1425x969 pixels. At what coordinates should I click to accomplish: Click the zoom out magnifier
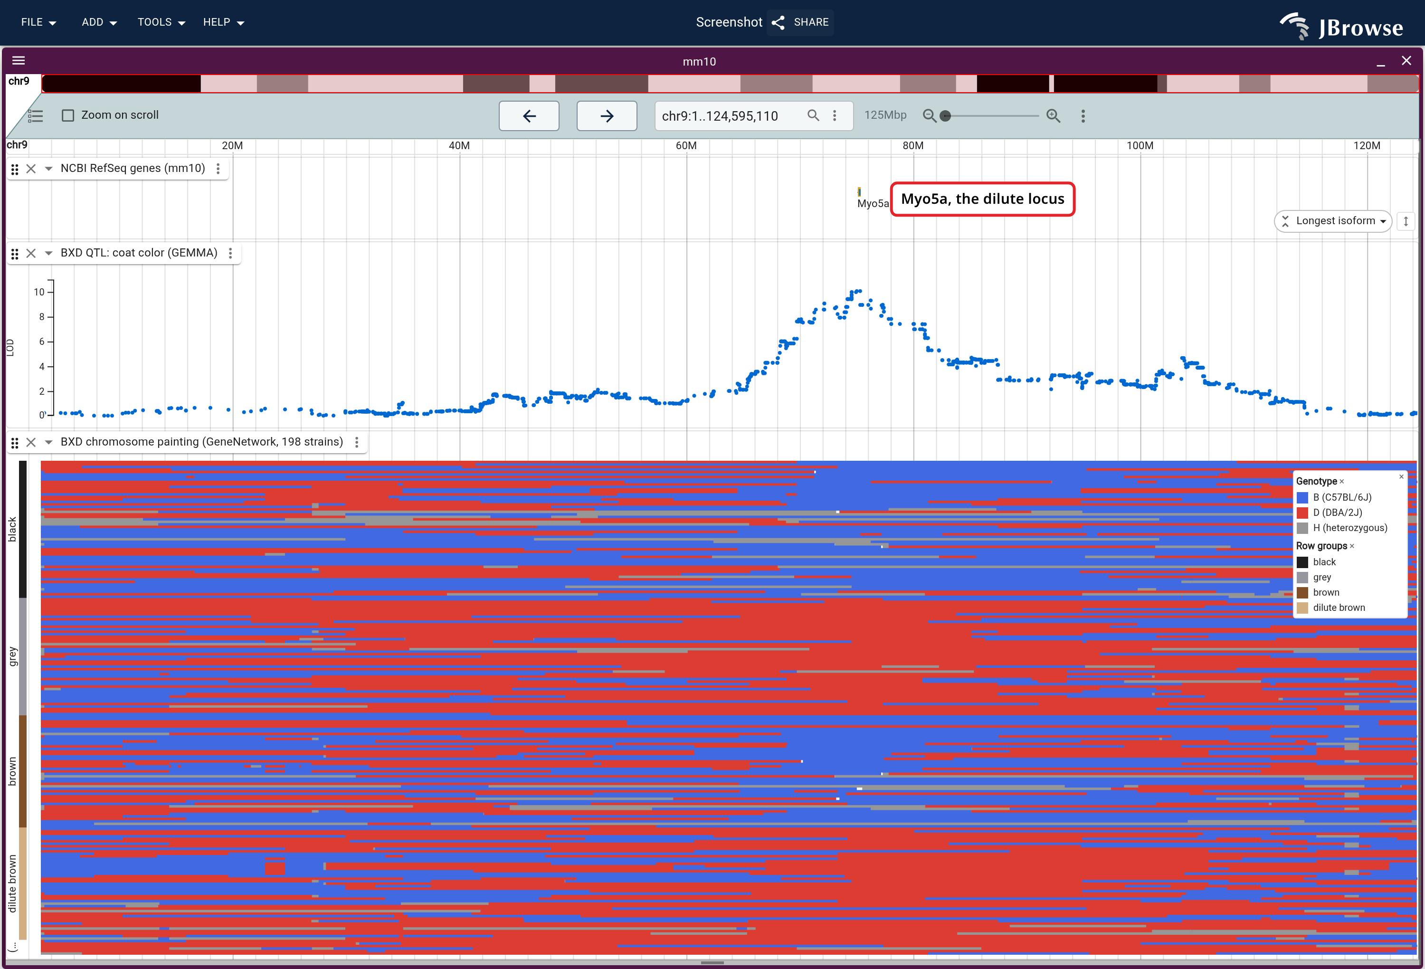tap(929, 115)
